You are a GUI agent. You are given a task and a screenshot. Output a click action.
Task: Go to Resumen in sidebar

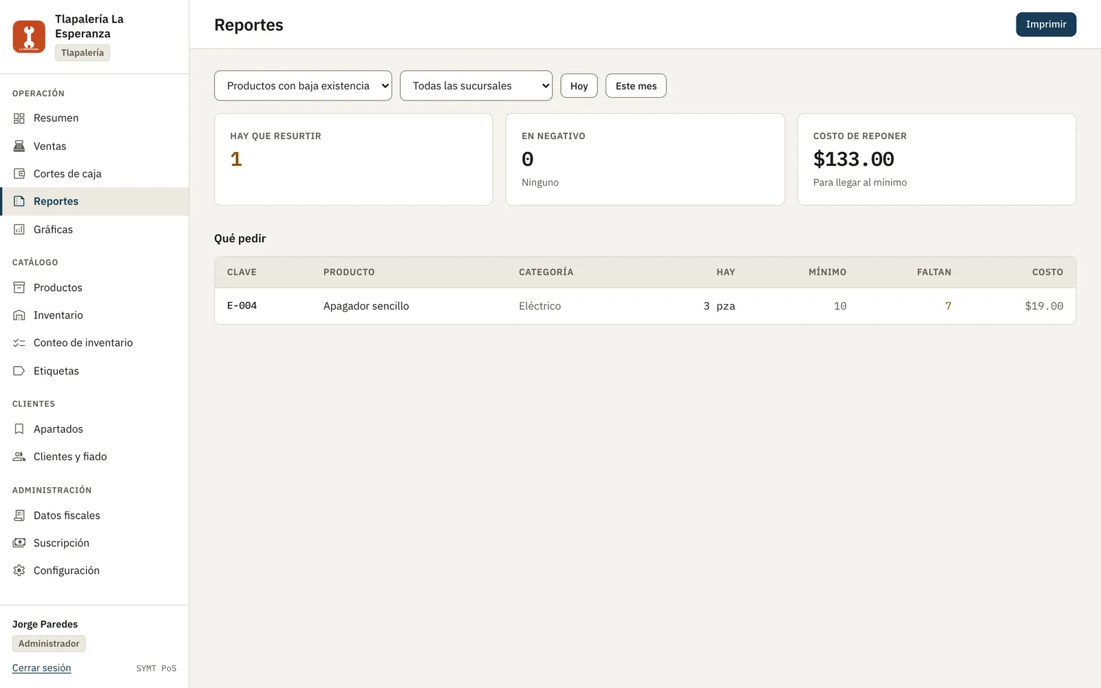tap(94, 118)
